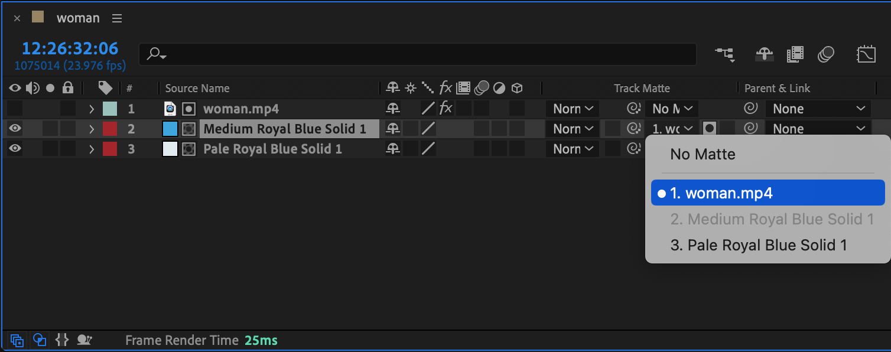Open the woman panel menu
The height and width of the screenshot is (352, 891).
[x=117, y=18]
